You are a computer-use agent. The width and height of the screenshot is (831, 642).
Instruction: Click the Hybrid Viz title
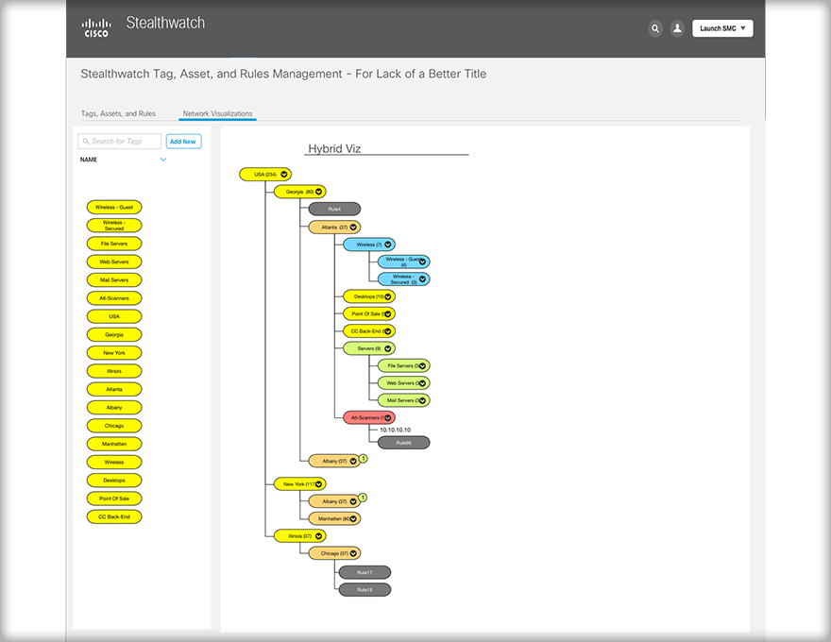pos(334,149)
